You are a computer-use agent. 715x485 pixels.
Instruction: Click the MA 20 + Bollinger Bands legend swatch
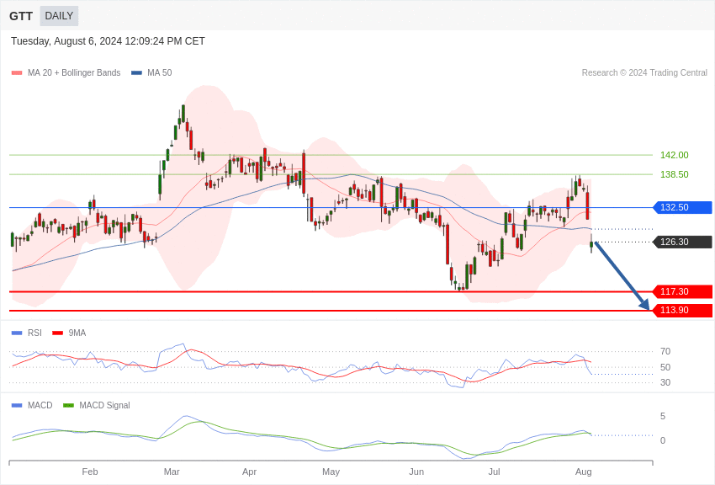[x=17, y=73]
